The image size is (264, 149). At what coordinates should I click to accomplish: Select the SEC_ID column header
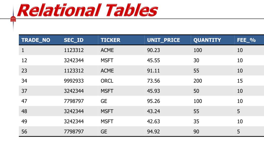coord(73,40)
